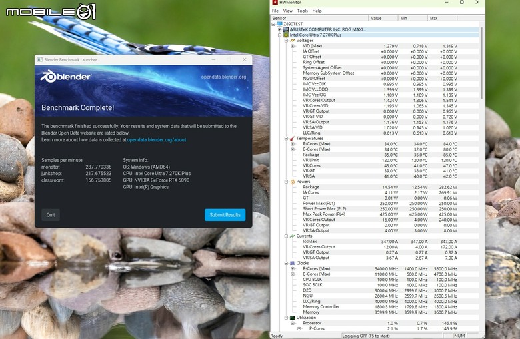This screenshot has height=339, width=520.
Task: Collapse the Intel Core Ultra 7 270K Plus node
Action: 279,35
